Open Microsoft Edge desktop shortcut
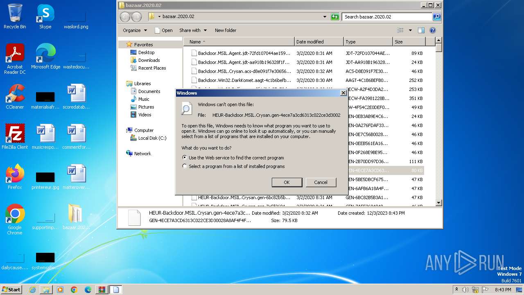524x295 pixels. click(x=45, y=57)
